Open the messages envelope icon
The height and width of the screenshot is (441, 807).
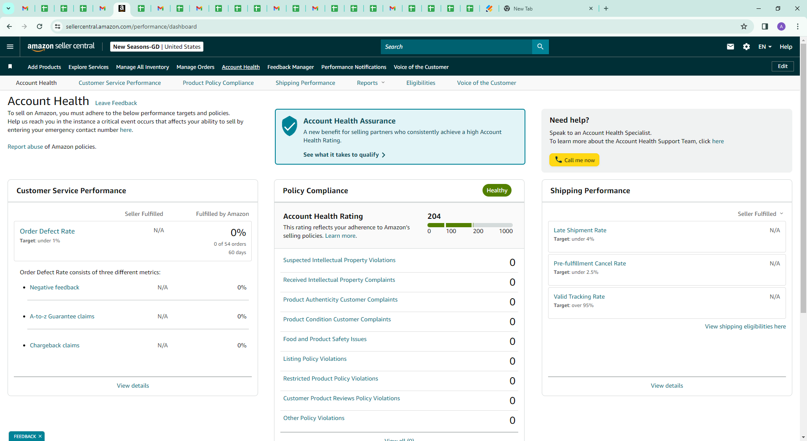pyautogui.click(x=731, y=47)
